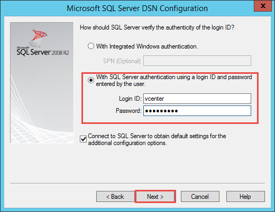Click the SPN (Optional) text field
This screenshot has height=212, width=275.
click(197, 61)
